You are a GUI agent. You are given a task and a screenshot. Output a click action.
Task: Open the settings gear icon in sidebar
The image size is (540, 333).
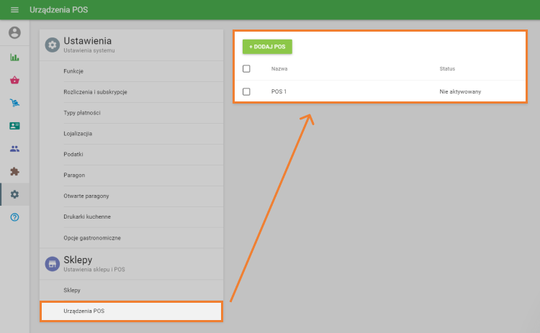[x=14, y=194]
